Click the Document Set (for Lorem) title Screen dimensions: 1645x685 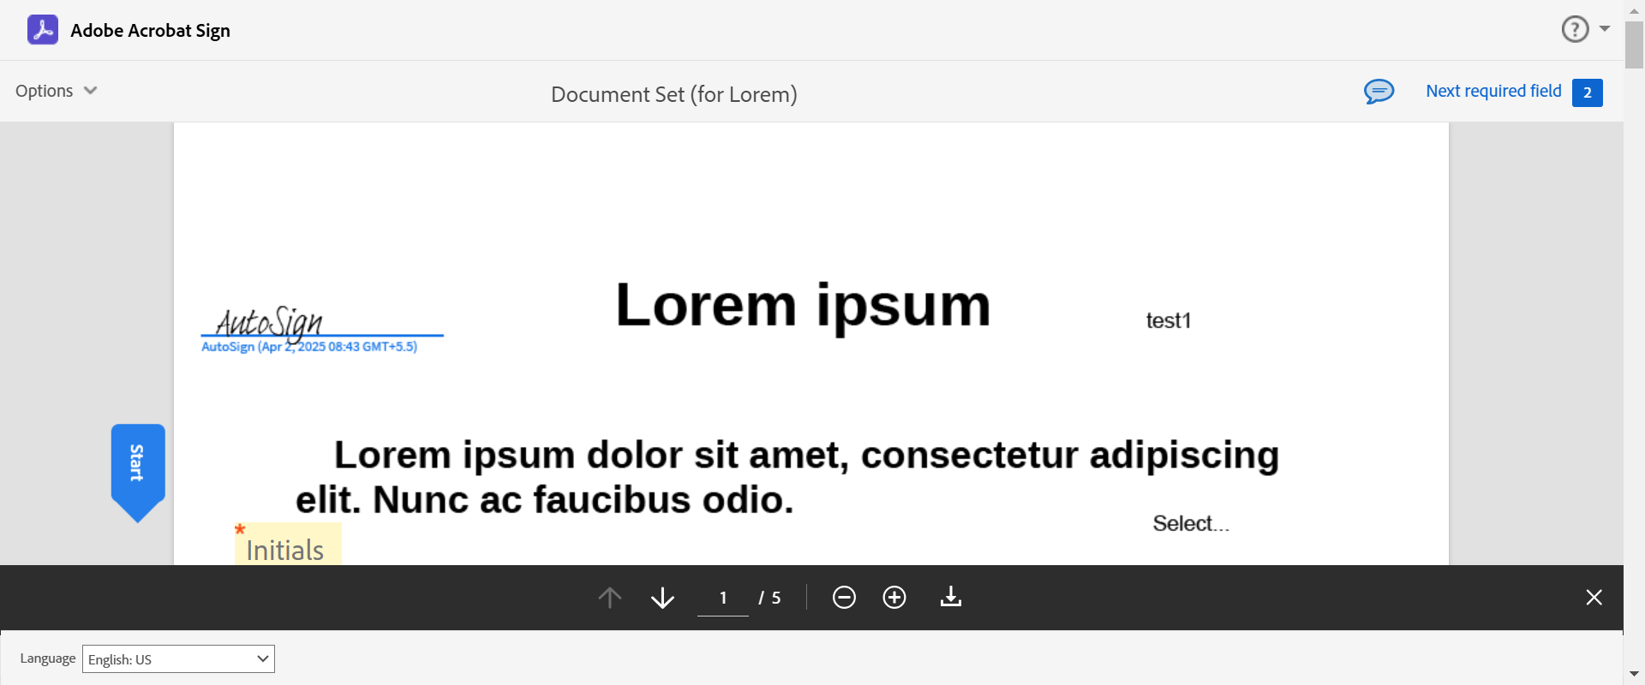(x=674, y=94)
